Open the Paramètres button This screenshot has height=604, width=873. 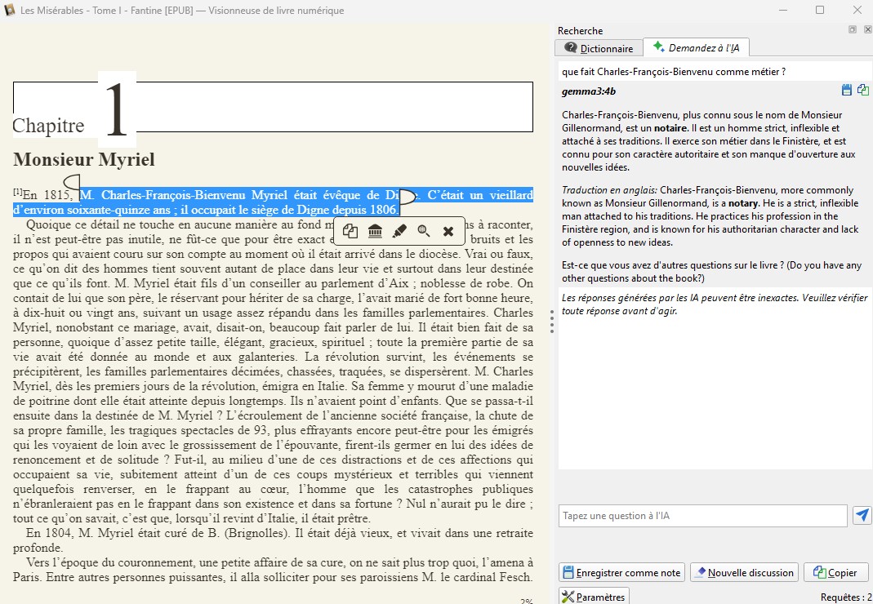[593, 597]
